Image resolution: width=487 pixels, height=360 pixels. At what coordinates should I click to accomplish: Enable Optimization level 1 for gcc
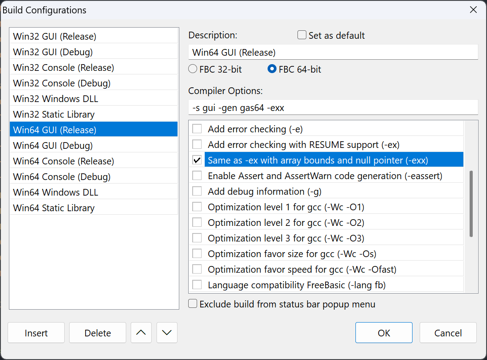[197, 207]
